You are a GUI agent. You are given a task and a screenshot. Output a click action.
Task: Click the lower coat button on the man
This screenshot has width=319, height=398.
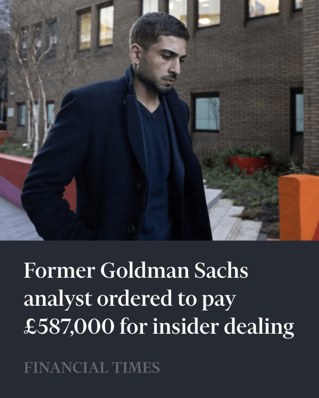point(131,229)
